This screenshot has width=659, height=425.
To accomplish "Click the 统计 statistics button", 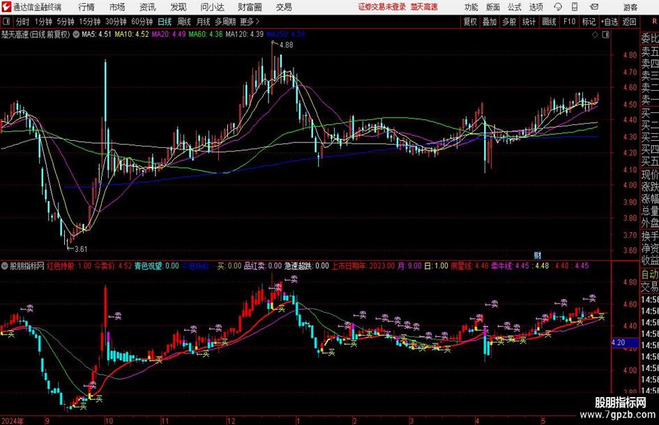I will [529, 22].
